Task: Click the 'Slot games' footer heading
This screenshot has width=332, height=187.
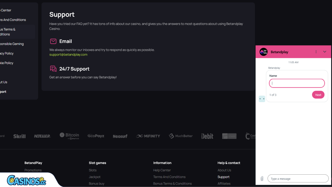Action: (97, 163)
